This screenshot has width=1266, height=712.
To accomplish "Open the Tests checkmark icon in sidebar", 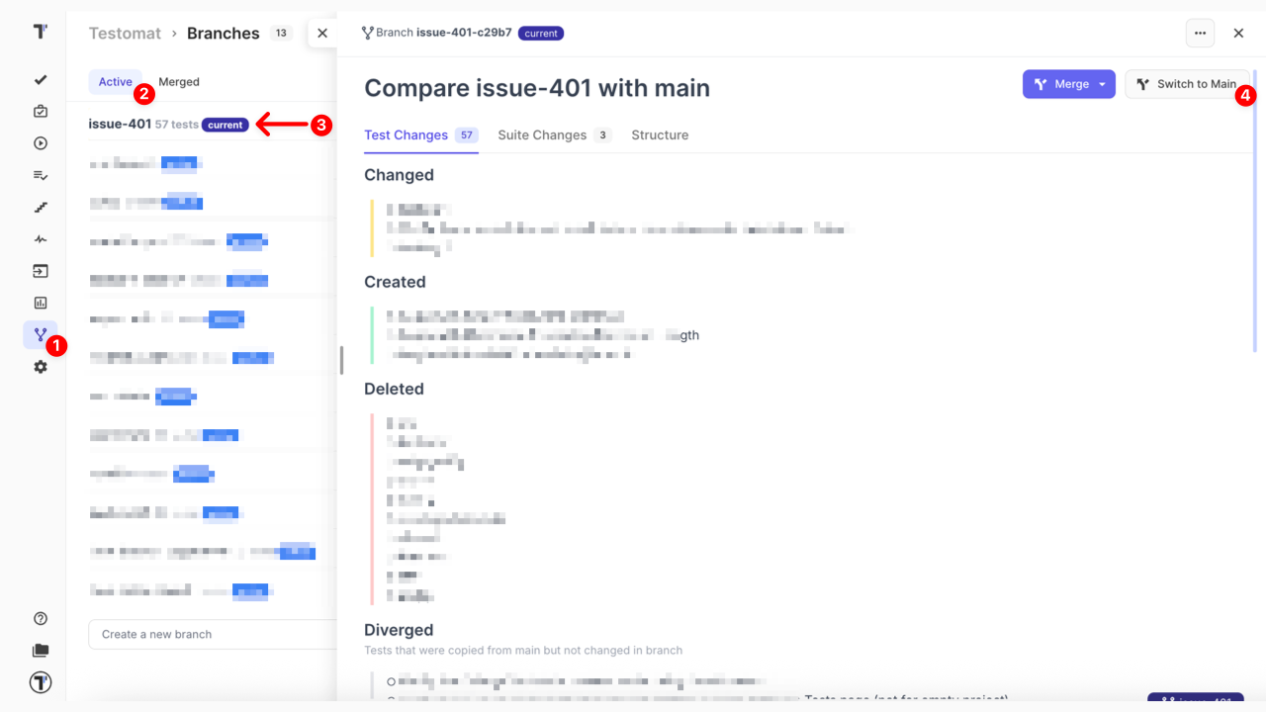I will (41, 80).
